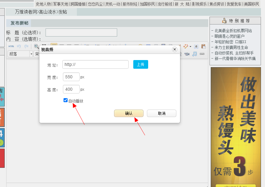This screenshot has width=265, height=187.
Task: Click the blue 上传 upload button
Action: click(x=140, y=64)
